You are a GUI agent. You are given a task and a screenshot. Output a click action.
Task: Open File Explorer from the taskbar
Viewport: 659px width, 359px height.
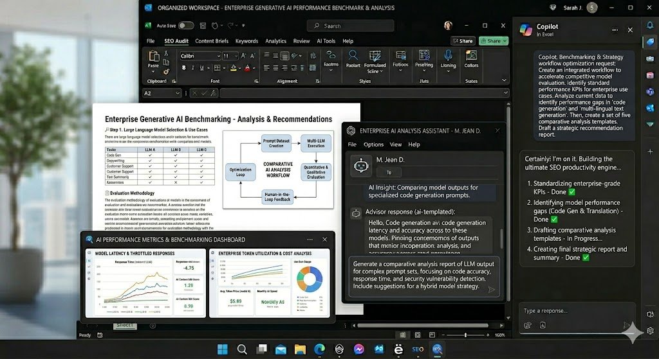tap(300, 349)
